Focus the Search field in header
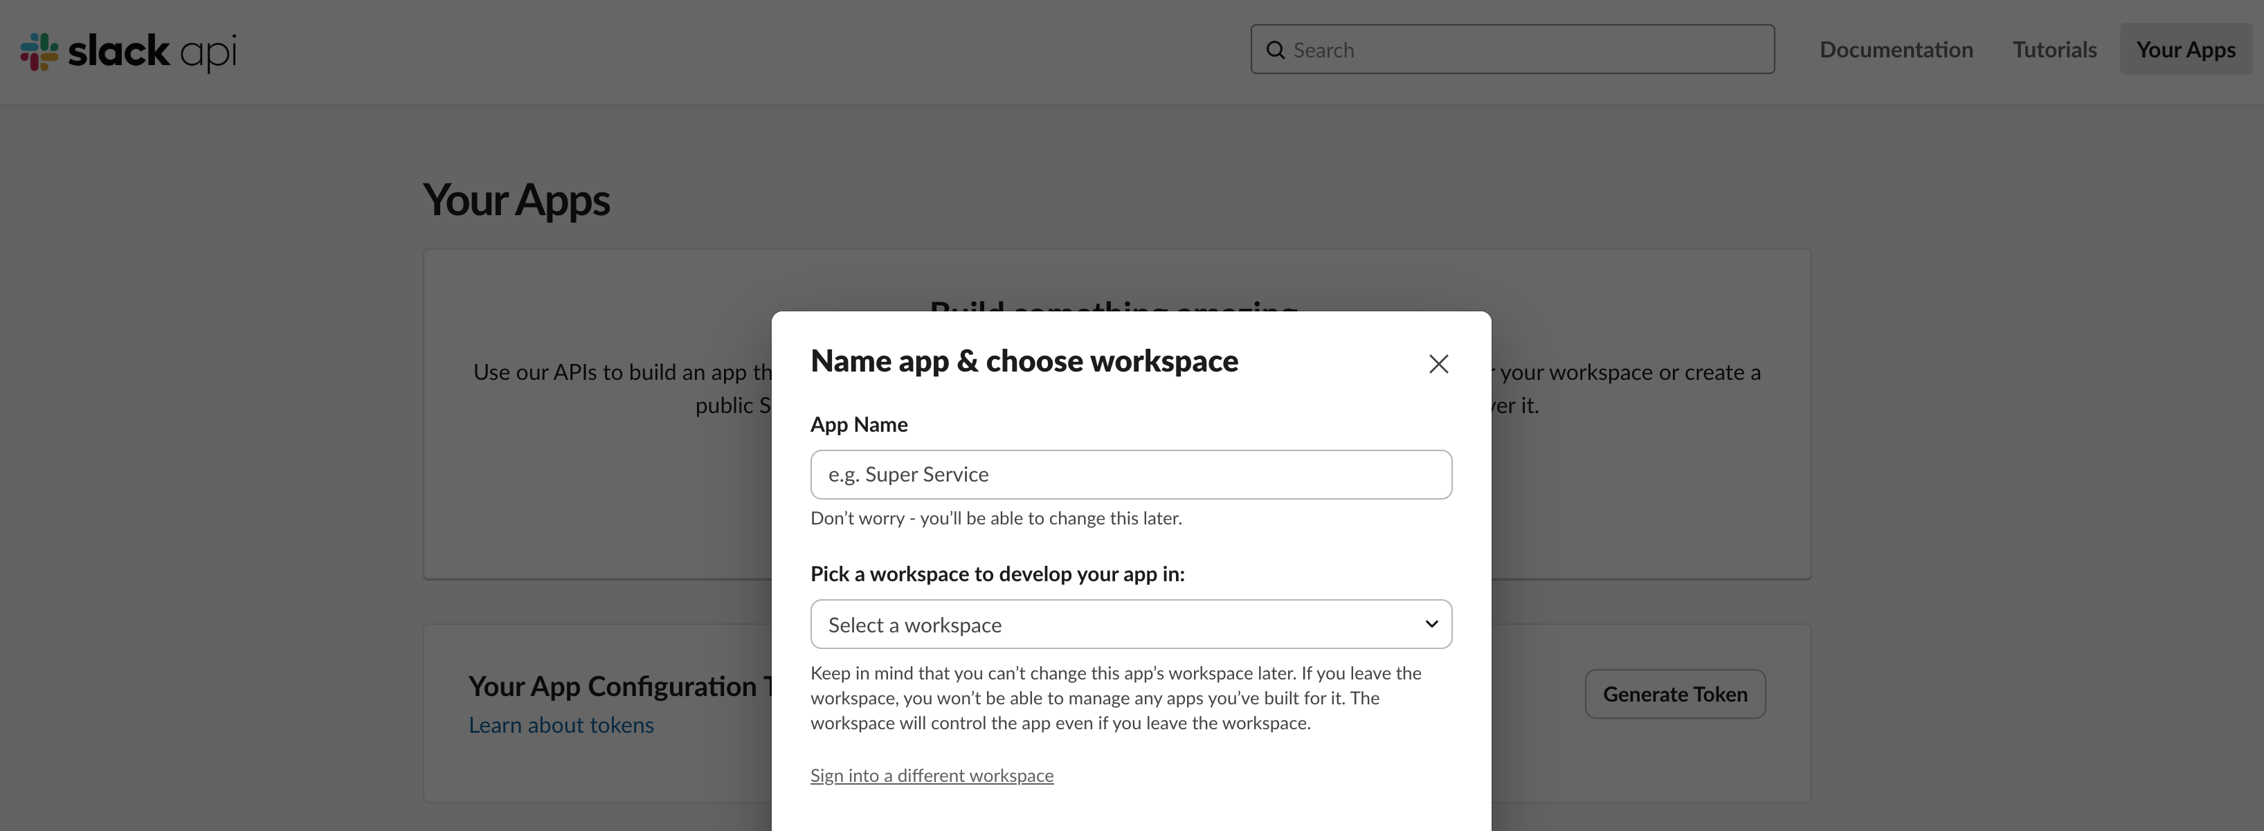Viewport: 2264px width, 831px height. click(x=1512, y=49)
